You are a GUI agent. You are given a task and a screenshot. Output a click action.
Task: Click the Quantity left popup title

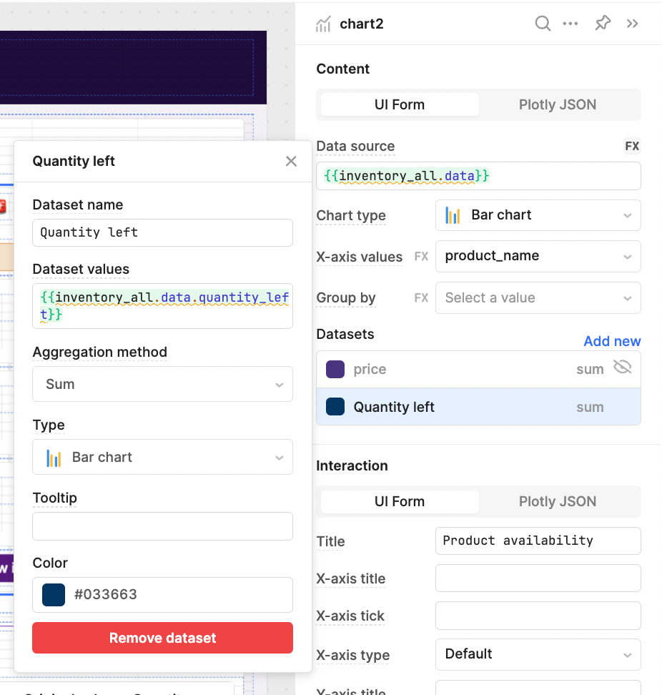tap(74, 161)
